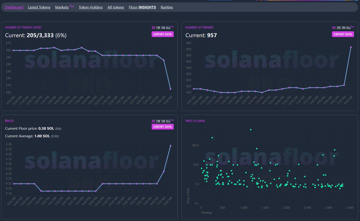Click the PRICE VS RANK heading

tap(195, 121)
